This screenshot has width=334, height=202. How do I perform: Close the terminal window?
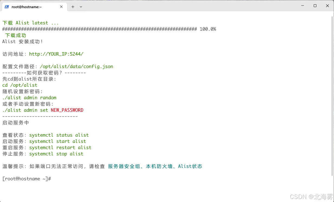point(328,6)
